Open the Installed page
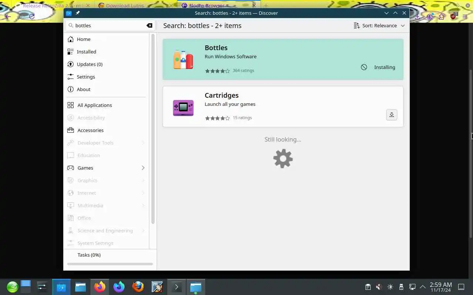 [x=106, y=52]
